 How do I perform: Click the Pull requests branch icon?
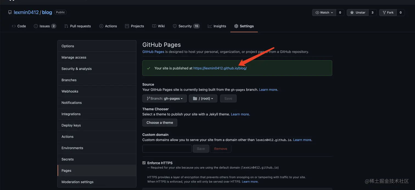66,26
